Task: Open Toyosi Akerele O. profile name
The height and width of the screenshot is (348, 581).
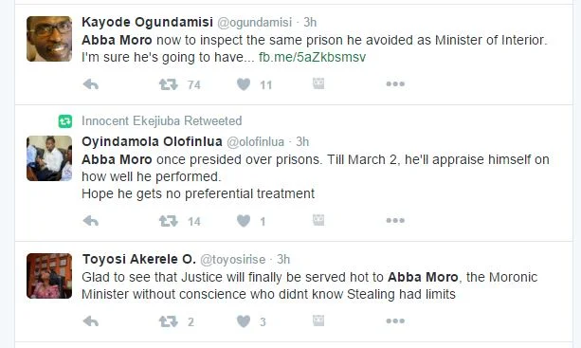Action: pyautogui.click(x=139, y=259)
